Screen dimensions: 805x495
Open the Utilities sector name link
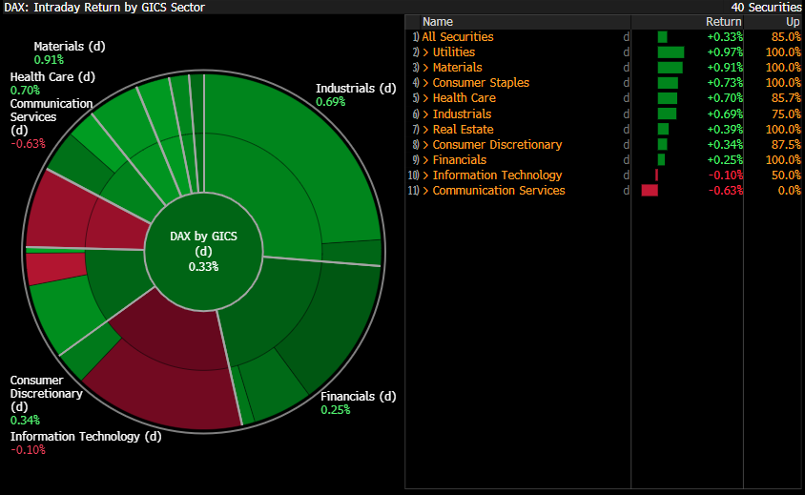pos(454,52)
